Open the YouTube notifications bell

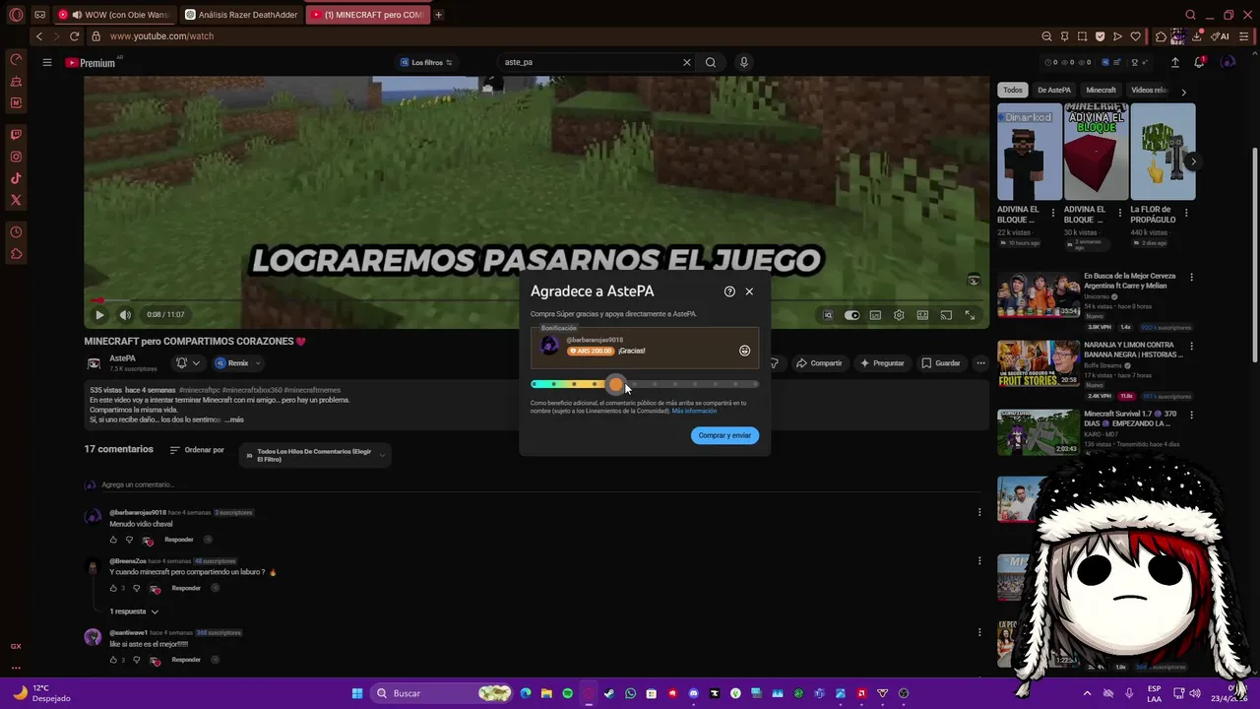point(1199,62)
